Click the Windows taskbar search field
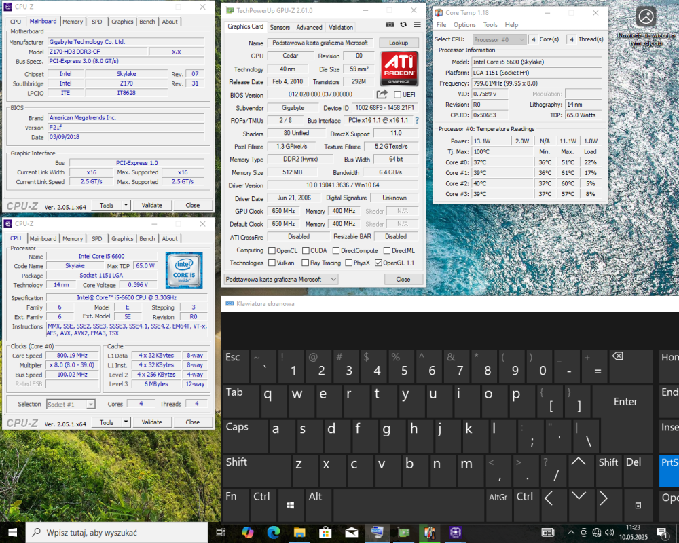 coord(115,533)
